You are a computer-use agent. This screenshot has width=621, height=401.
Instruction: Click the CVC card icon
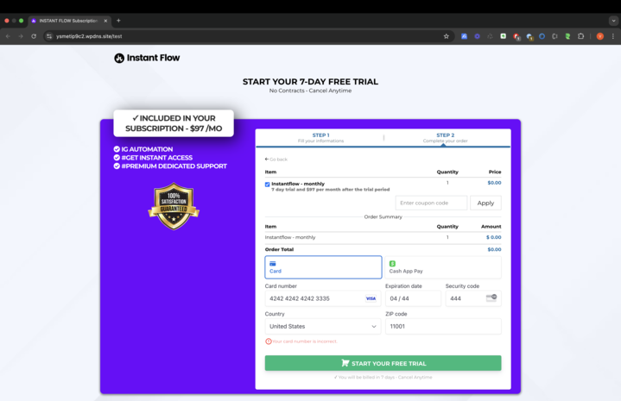point(491,298)
